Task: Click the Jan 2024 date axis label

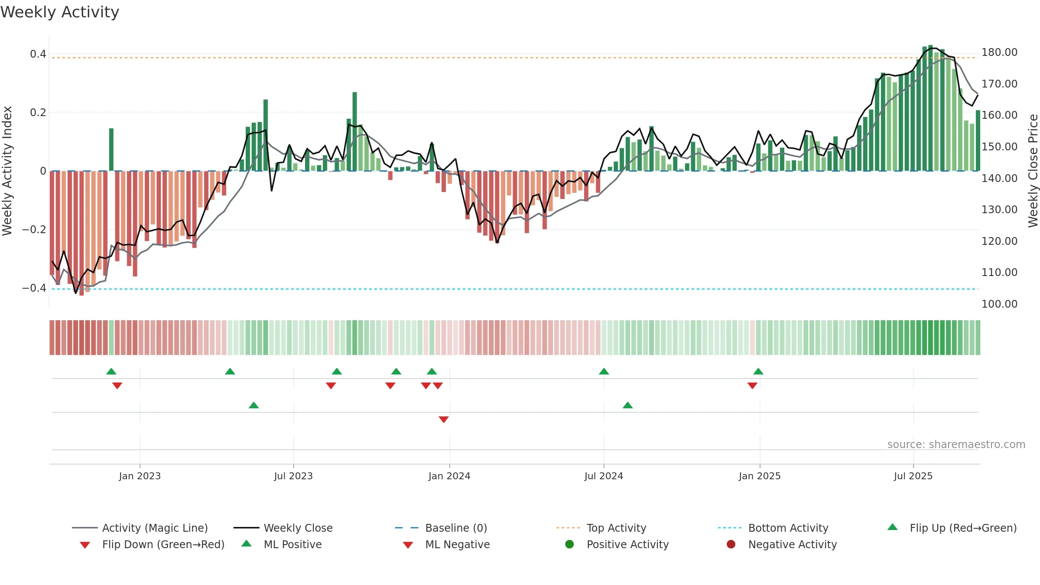Action: [449, 476]
